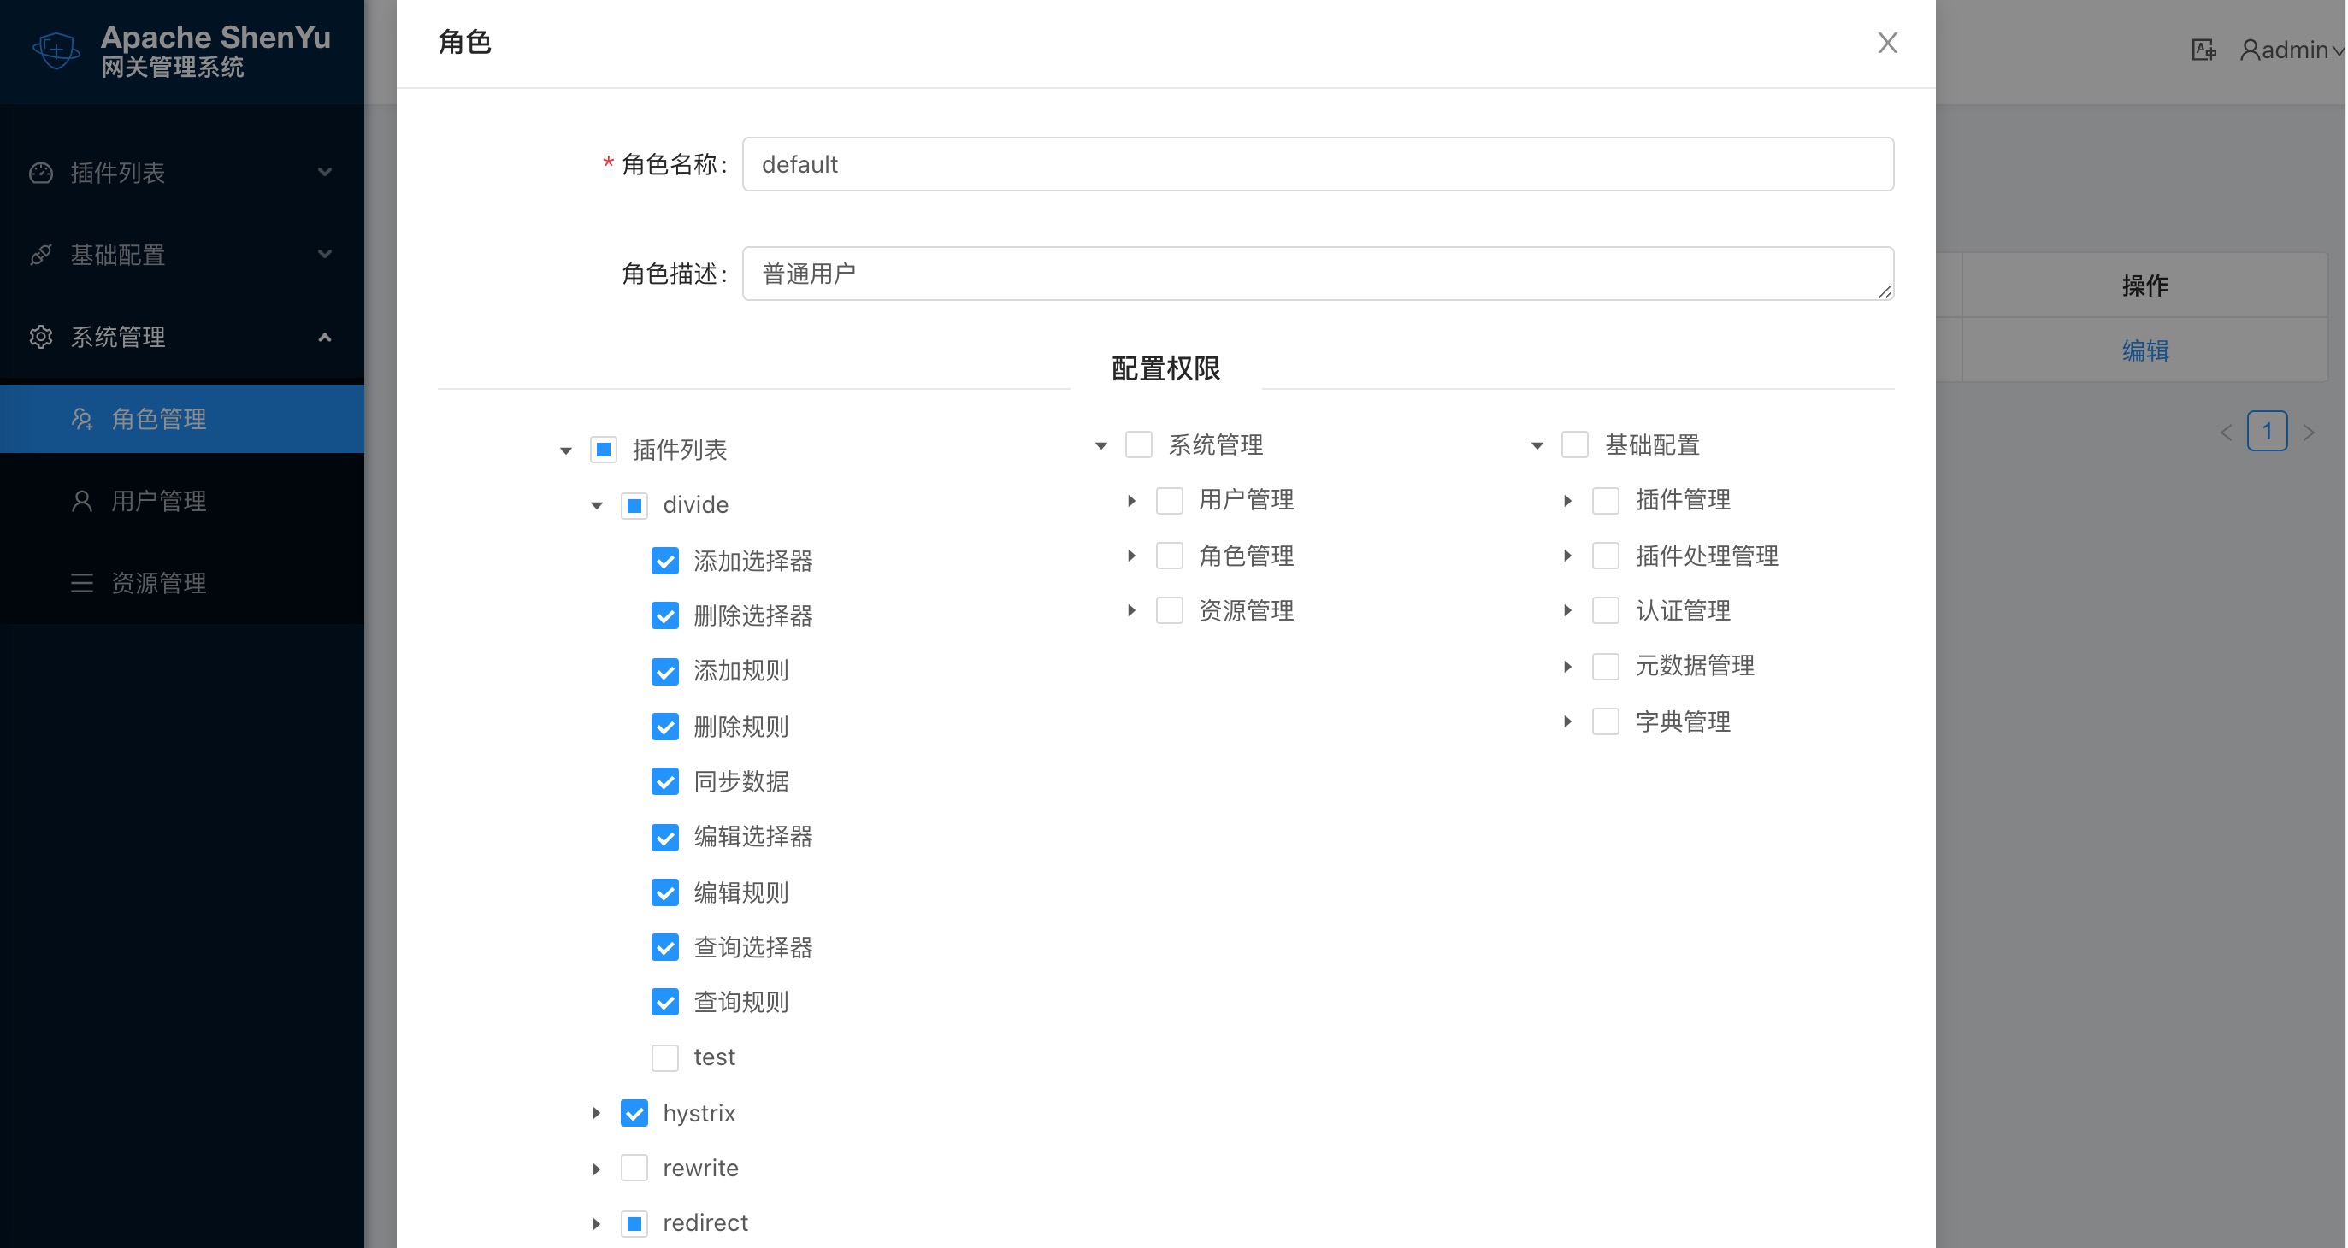Click the 用户管理 person icon in sidebar
Screen dimensions: 2348x1248
point(82,501)
